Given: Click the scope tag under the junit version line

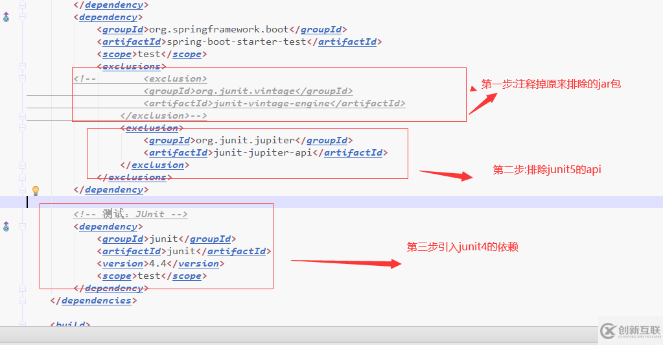Looking at the screenshot, I should [x=152, y=276].
